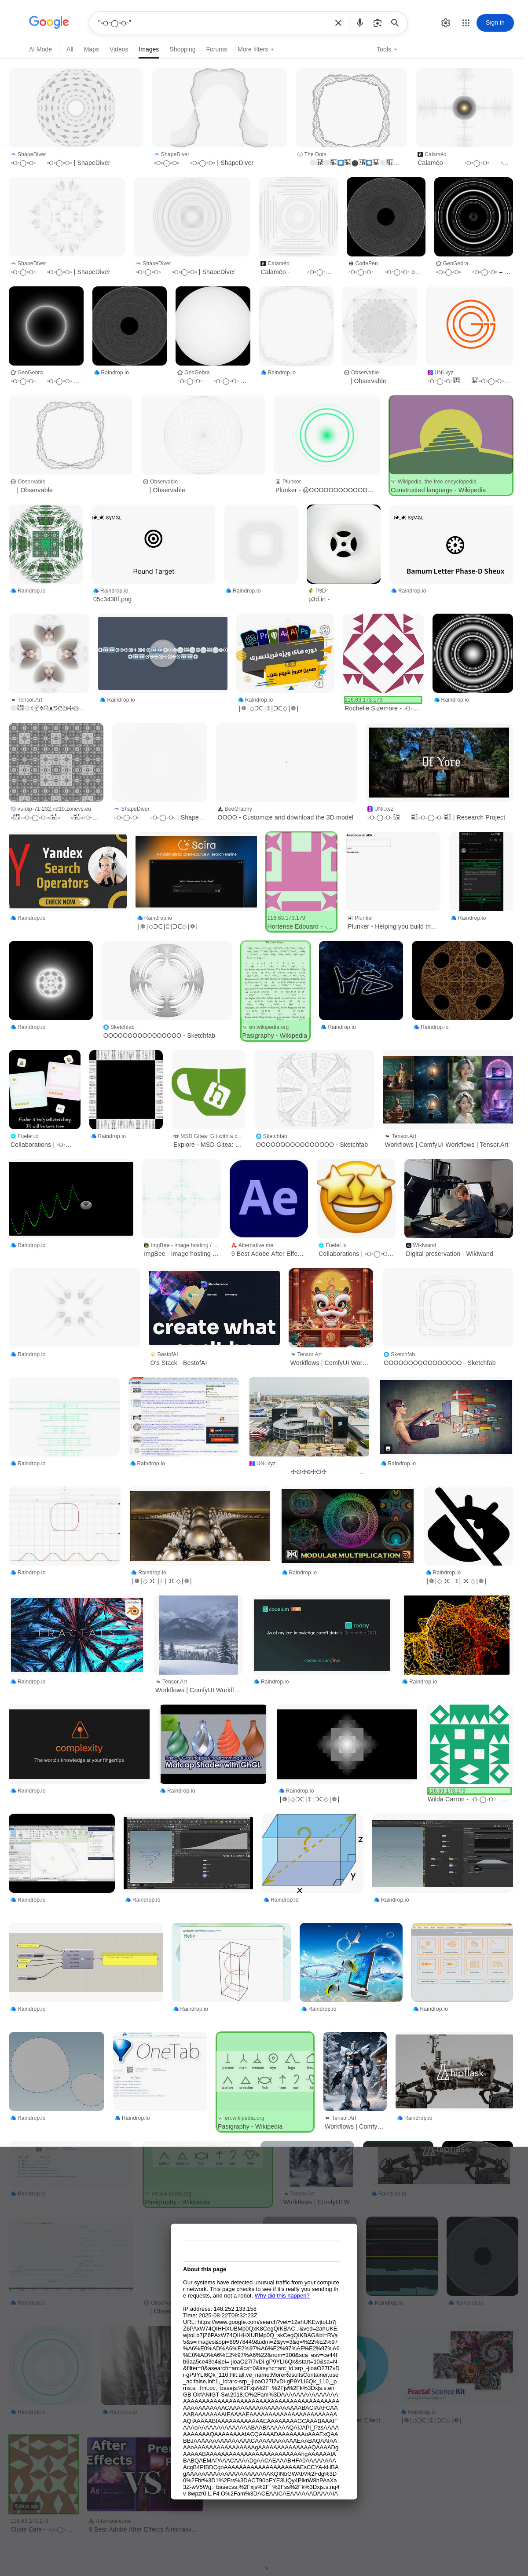Open the '05c3438f.png' result link

[x=112, y=600]
